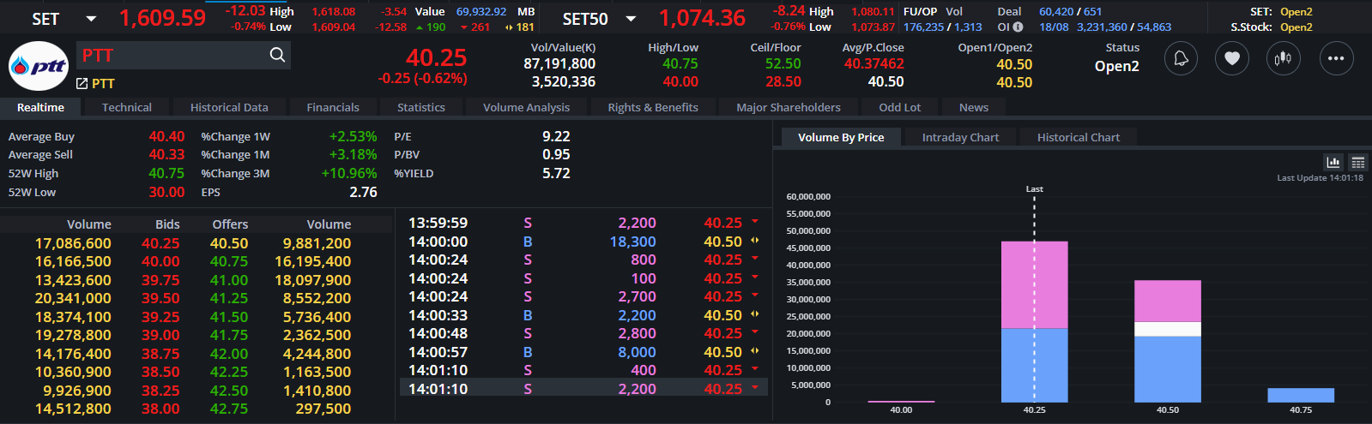The width and height of the screenshot is (1372, 424).
Task: Open the candlestick chart icon
Action: (1284, 58)
